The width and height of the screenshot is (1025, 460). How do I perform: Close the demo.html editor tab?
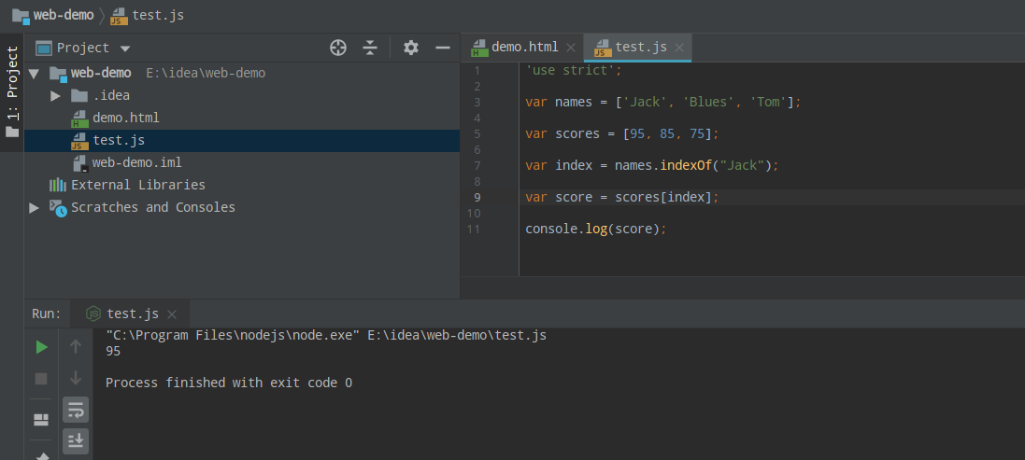pos(571,48)
